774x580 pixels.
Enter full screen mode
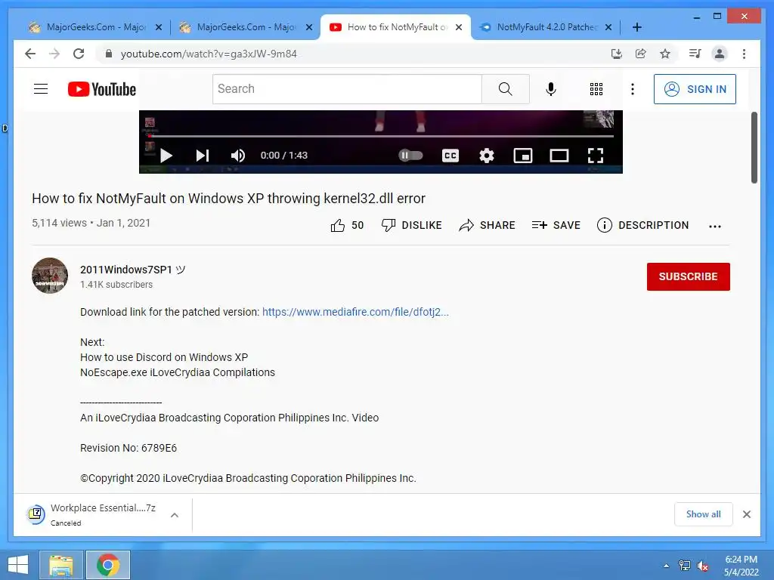pyautogui.click(x=596, y=156)
